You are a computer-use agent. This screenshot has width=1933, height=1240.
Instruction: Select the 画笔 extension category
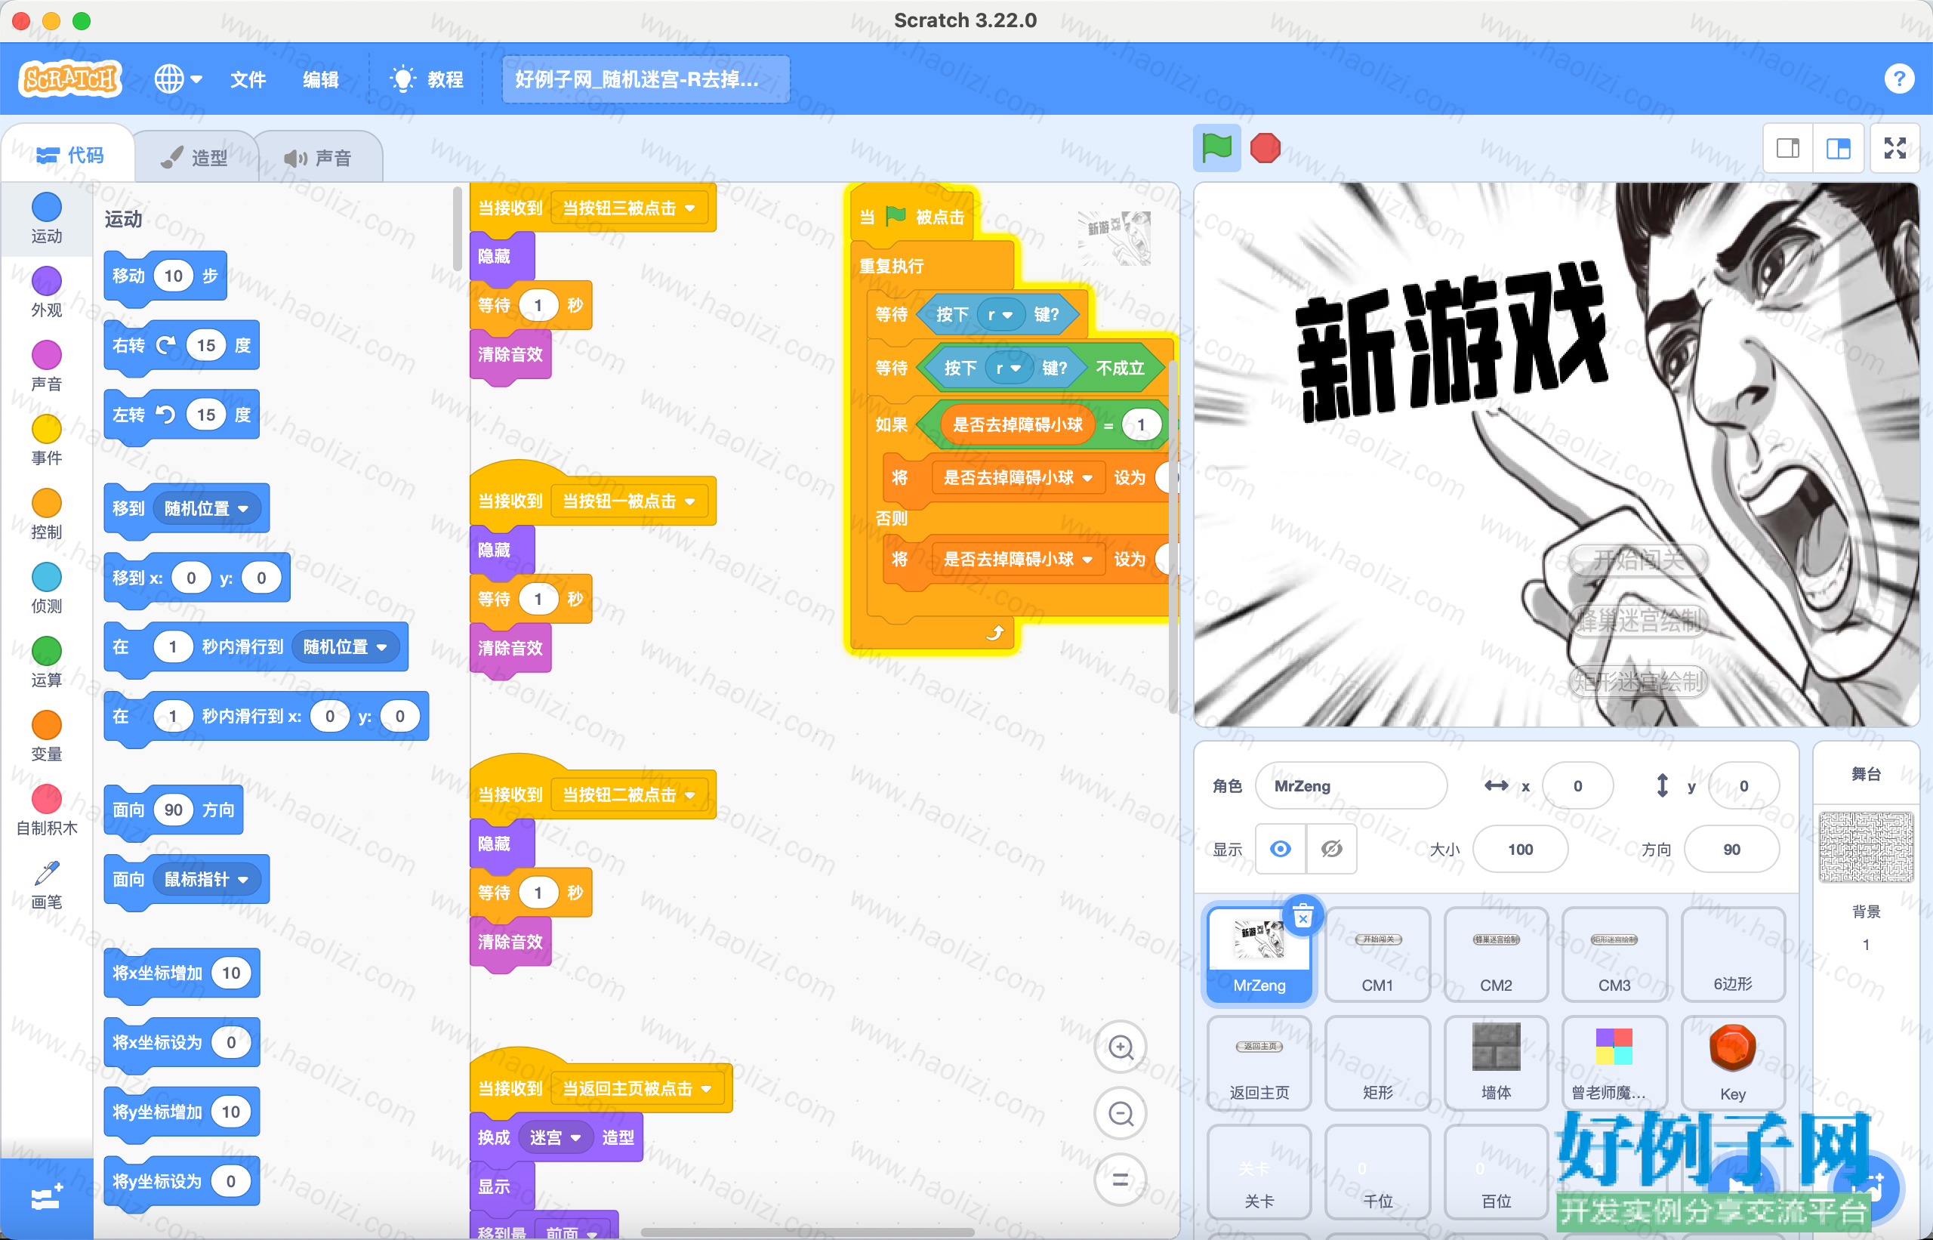pos(47,884)
